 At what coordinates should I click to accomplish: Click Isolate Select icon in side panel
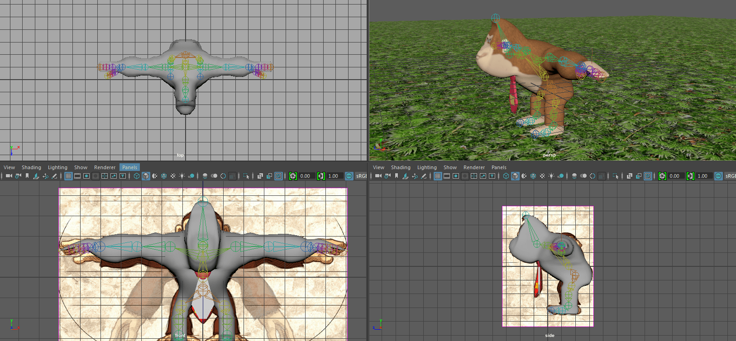(x=616, y=176)
